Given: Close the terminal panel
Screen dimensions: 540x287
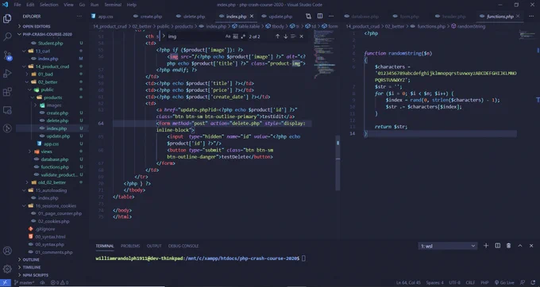Looking at the screenshot, I should 531,246.
